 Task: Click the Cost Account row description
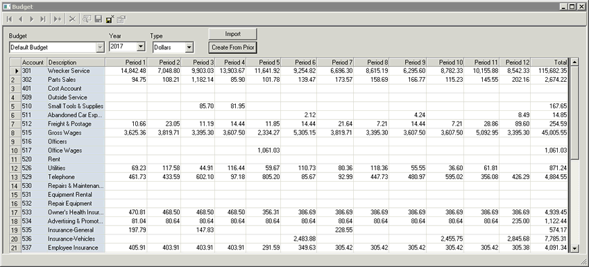[x=76, y=89]
